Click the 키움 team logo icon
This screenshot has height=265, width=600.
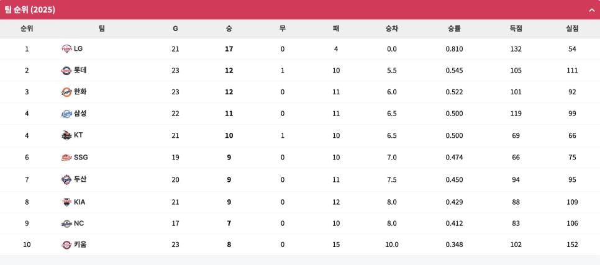pos(66,245)
